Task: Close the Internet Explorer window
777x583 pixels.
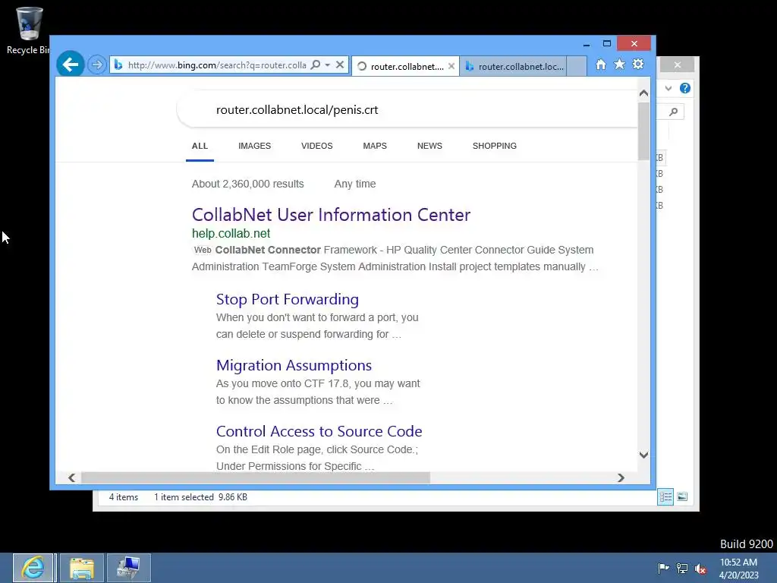Action: tap(634, 43)
